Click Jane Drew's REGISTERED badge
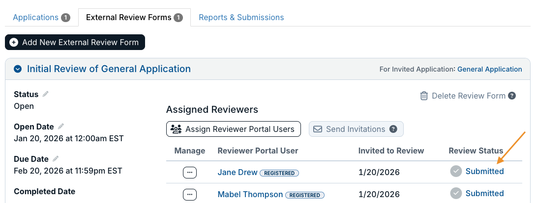This screenshot has width=536, height=203. (279, 173)
